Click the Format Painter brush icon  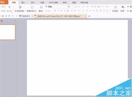click(x=9, y=7)
